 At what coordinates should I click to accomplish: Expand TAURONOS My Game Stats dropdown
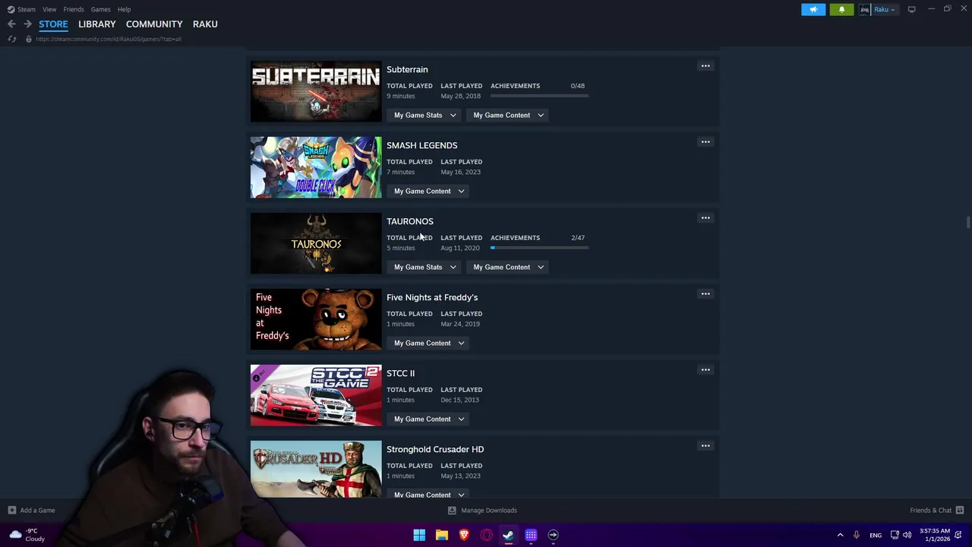[x=425, y=267]
